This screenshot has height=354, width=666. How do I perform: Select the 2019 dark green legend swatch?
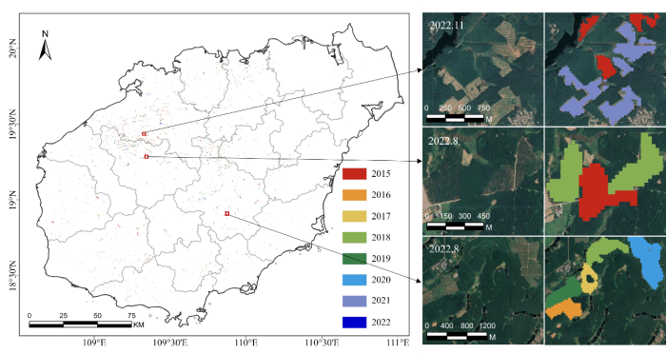(354, 259)
